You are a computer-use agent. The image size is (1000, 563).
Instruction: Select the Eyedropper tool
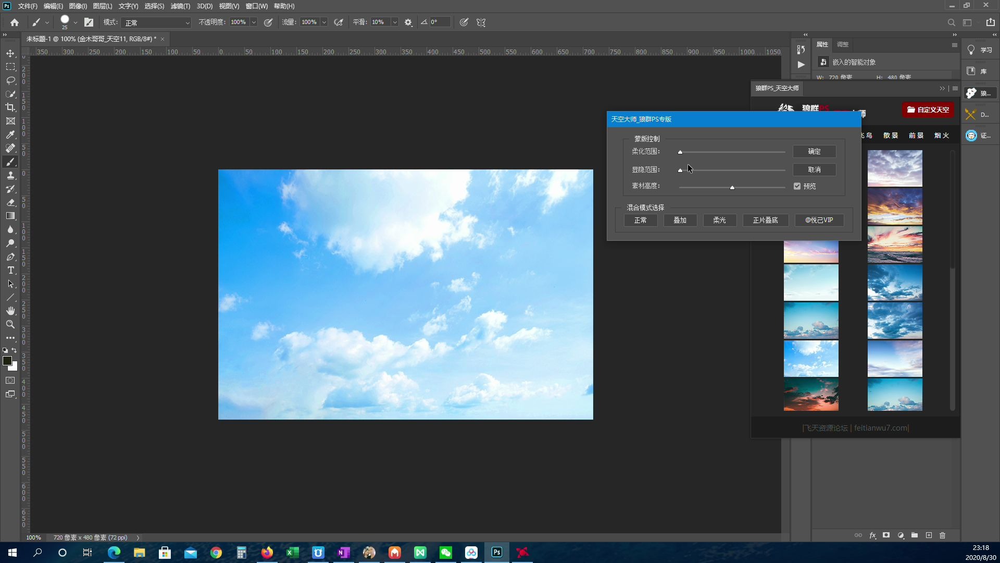coord(10,134)
